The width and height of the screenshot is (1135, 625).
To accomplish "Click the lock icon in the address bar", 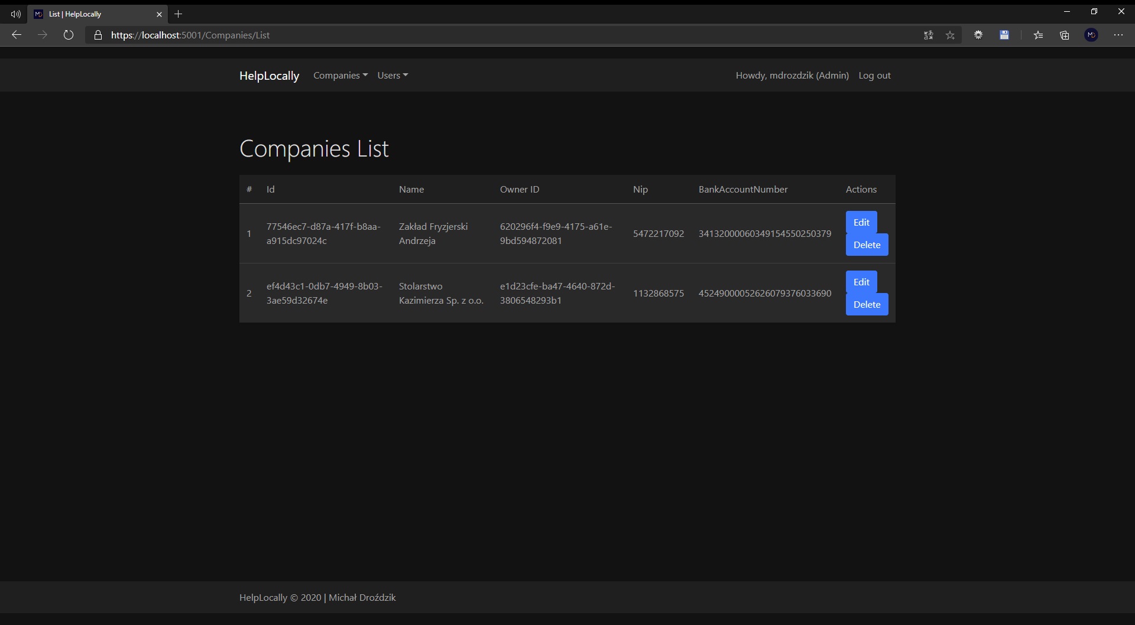I will pos(98,35).
